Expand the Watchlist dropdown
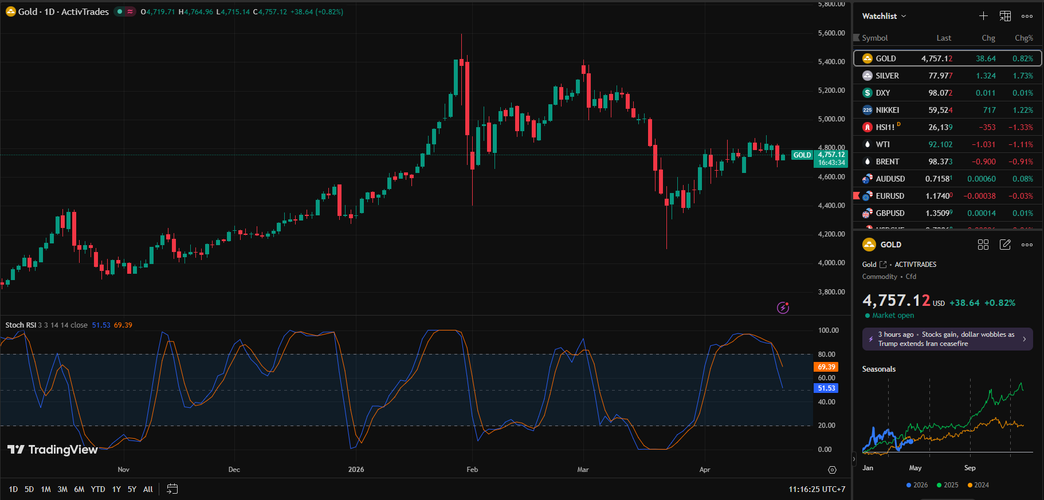1044x500 pixels. (x=884, y=16)
